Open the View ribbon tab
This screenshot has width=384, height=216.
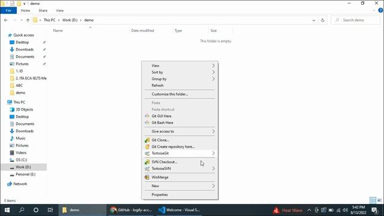60,11
